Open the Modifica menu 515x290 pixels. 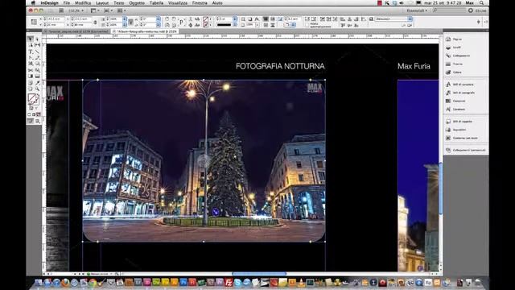(83, 3)
